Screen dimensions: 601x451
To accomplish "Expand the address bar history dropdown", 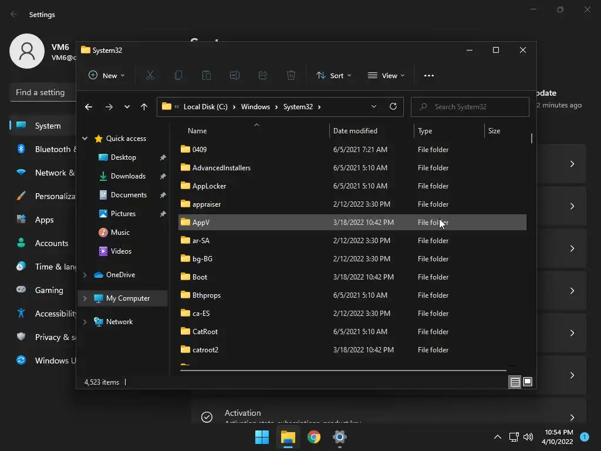I will [374, 107].
